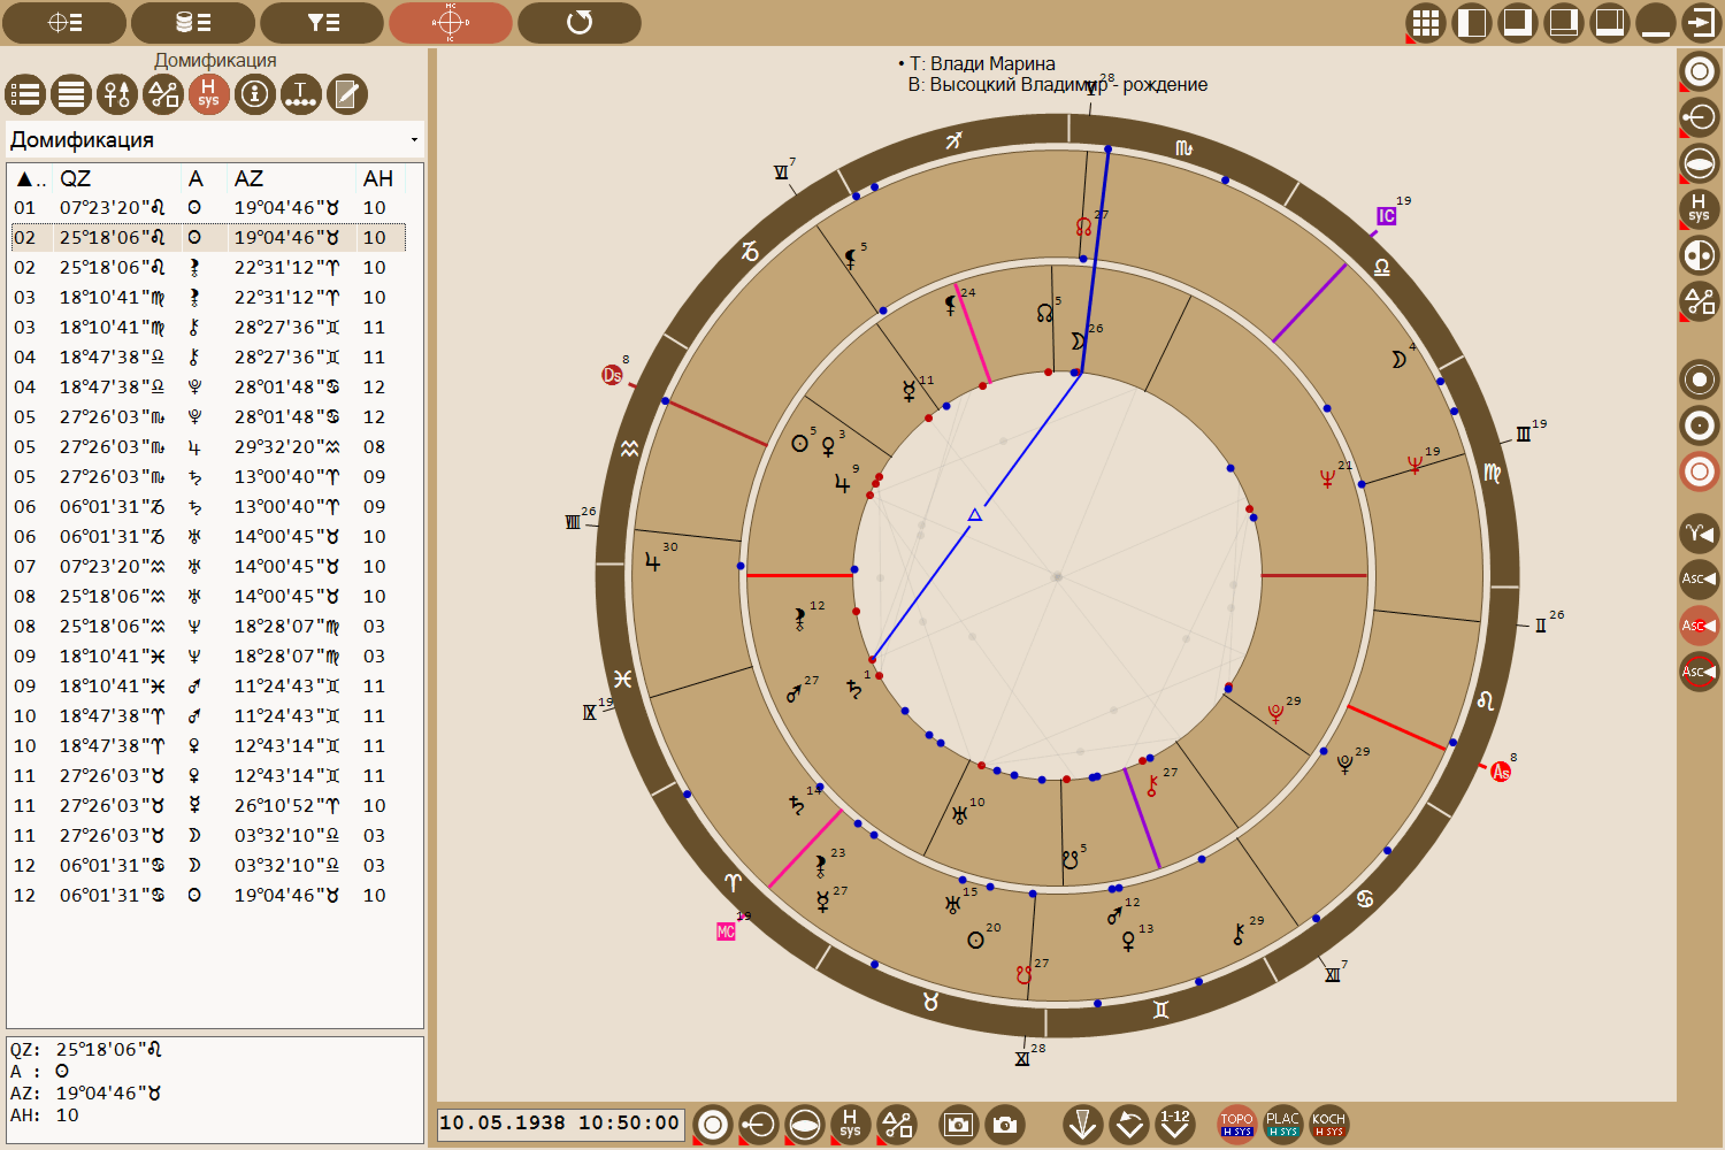Screen dimensions: 1725x1150
Task: Open the info icon in panel toolbar
Action: point(255,94)
